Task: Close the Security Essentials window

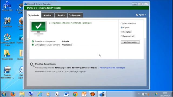Action: click(x=146, y=4)
